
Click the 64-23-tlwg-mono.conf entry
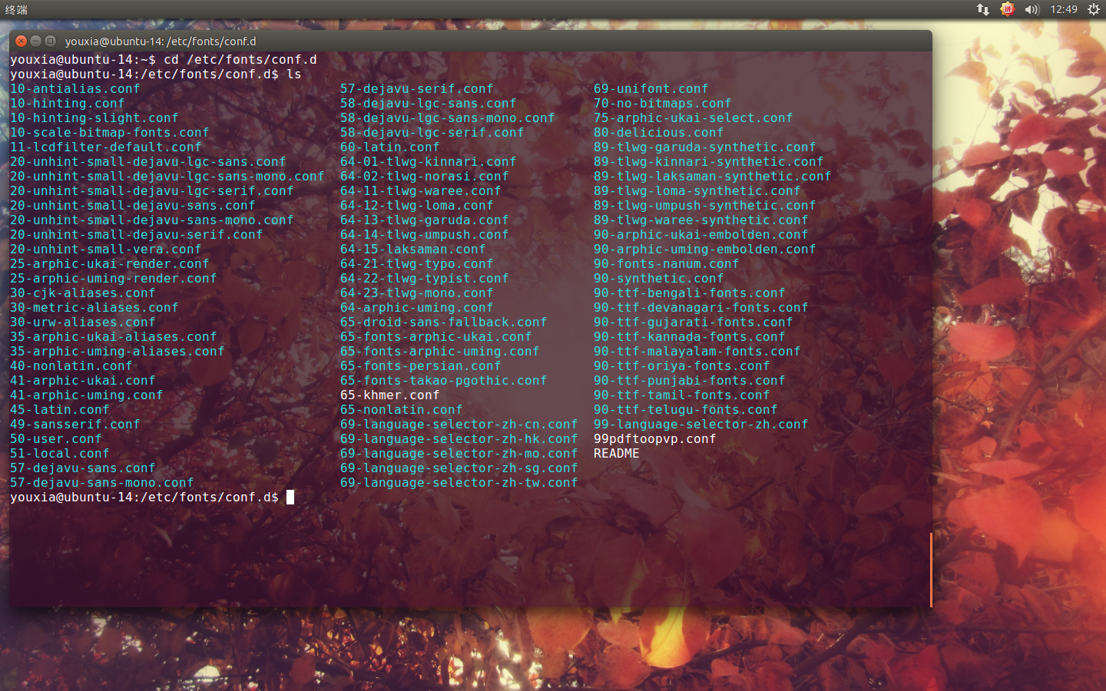(417, 293)
